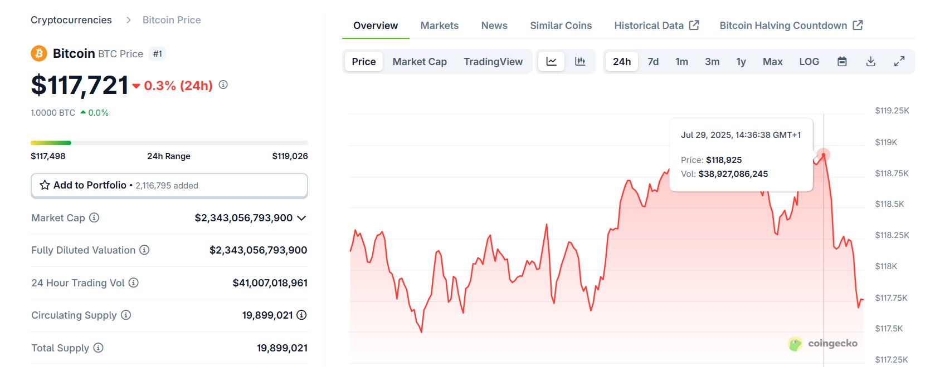Open the Overview tab
This screenshot has width=940, height=367.
[376, 26]
